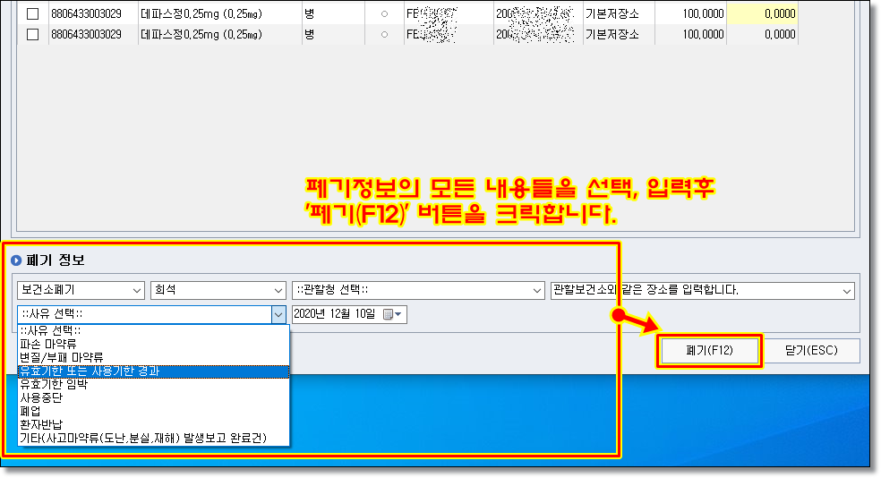
Task: Collapse the ::사유 선택:: dropdown arrow
Action: [278, 314]
